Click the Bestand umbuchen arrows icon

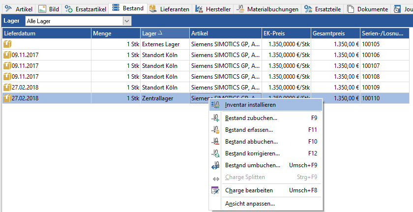pos(215,165)
